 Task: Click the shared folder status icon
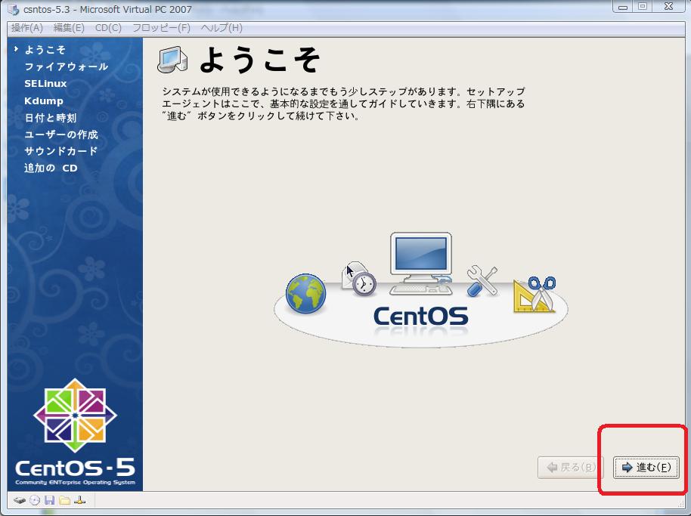pyautogui.click(x=65, y=500)
